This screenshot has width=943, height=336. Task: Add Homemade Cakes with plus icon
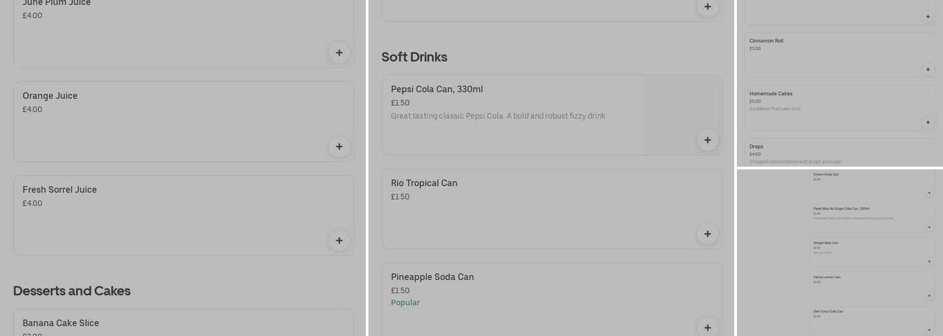click(928, 122)
